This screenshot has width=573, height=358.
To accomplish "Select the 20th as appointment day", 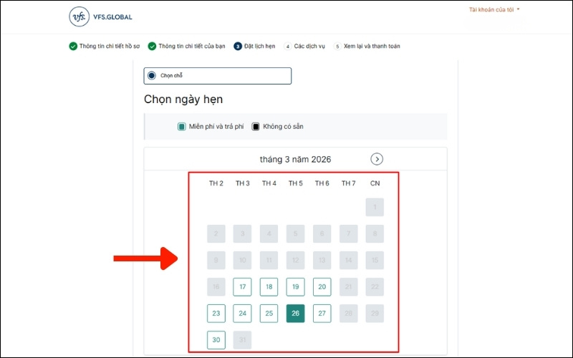I will coord(322,287).
